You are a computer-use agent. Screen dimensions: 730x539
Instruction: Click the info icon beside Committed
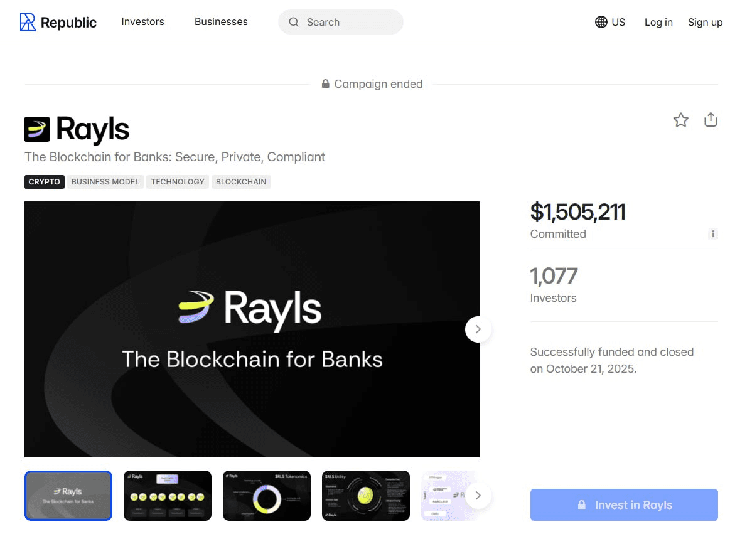pos(712,234)
